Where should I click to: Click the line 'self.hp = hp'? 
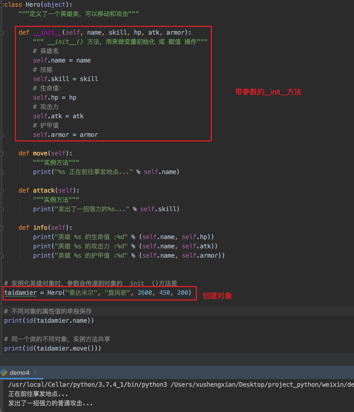(x=55, y=98)
